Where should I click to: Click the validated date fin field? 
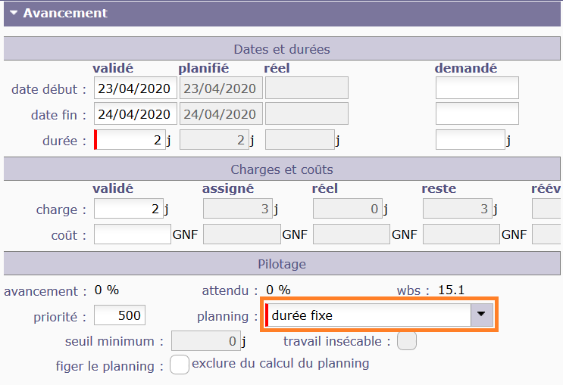pyautogui.click(x=135, y=114)
